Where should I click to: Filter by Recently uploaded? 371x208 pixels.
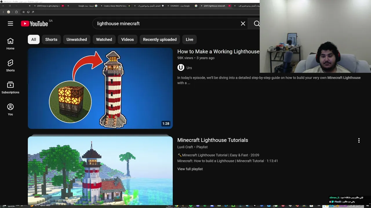coord(160,40)
